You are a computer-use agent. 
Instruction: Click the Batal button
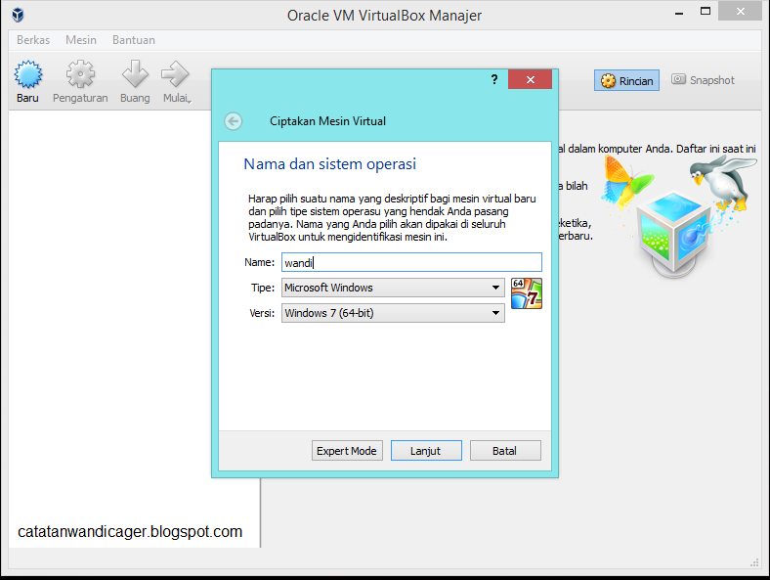(x=505, y=451)
